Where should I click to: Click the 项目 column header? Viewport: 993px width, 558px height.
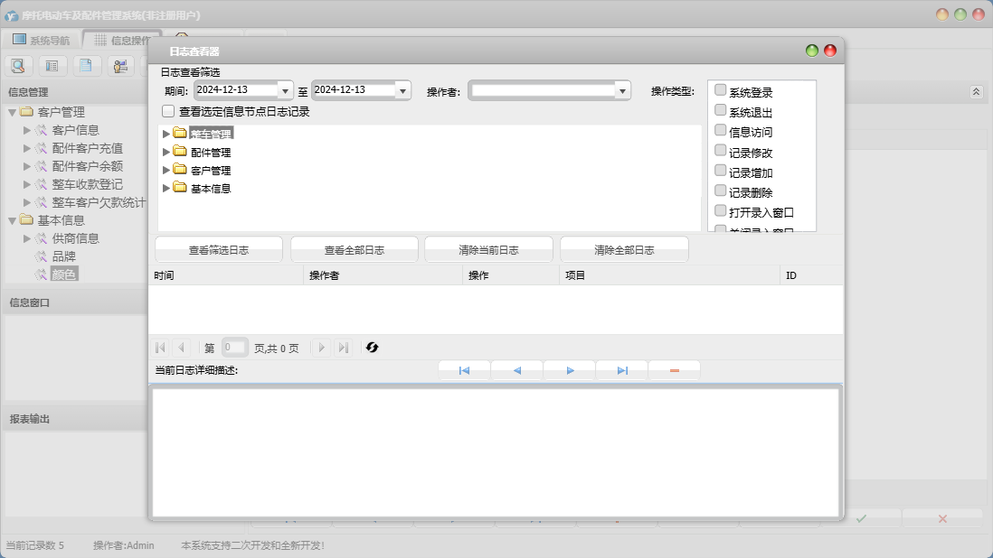click(669, 275)
